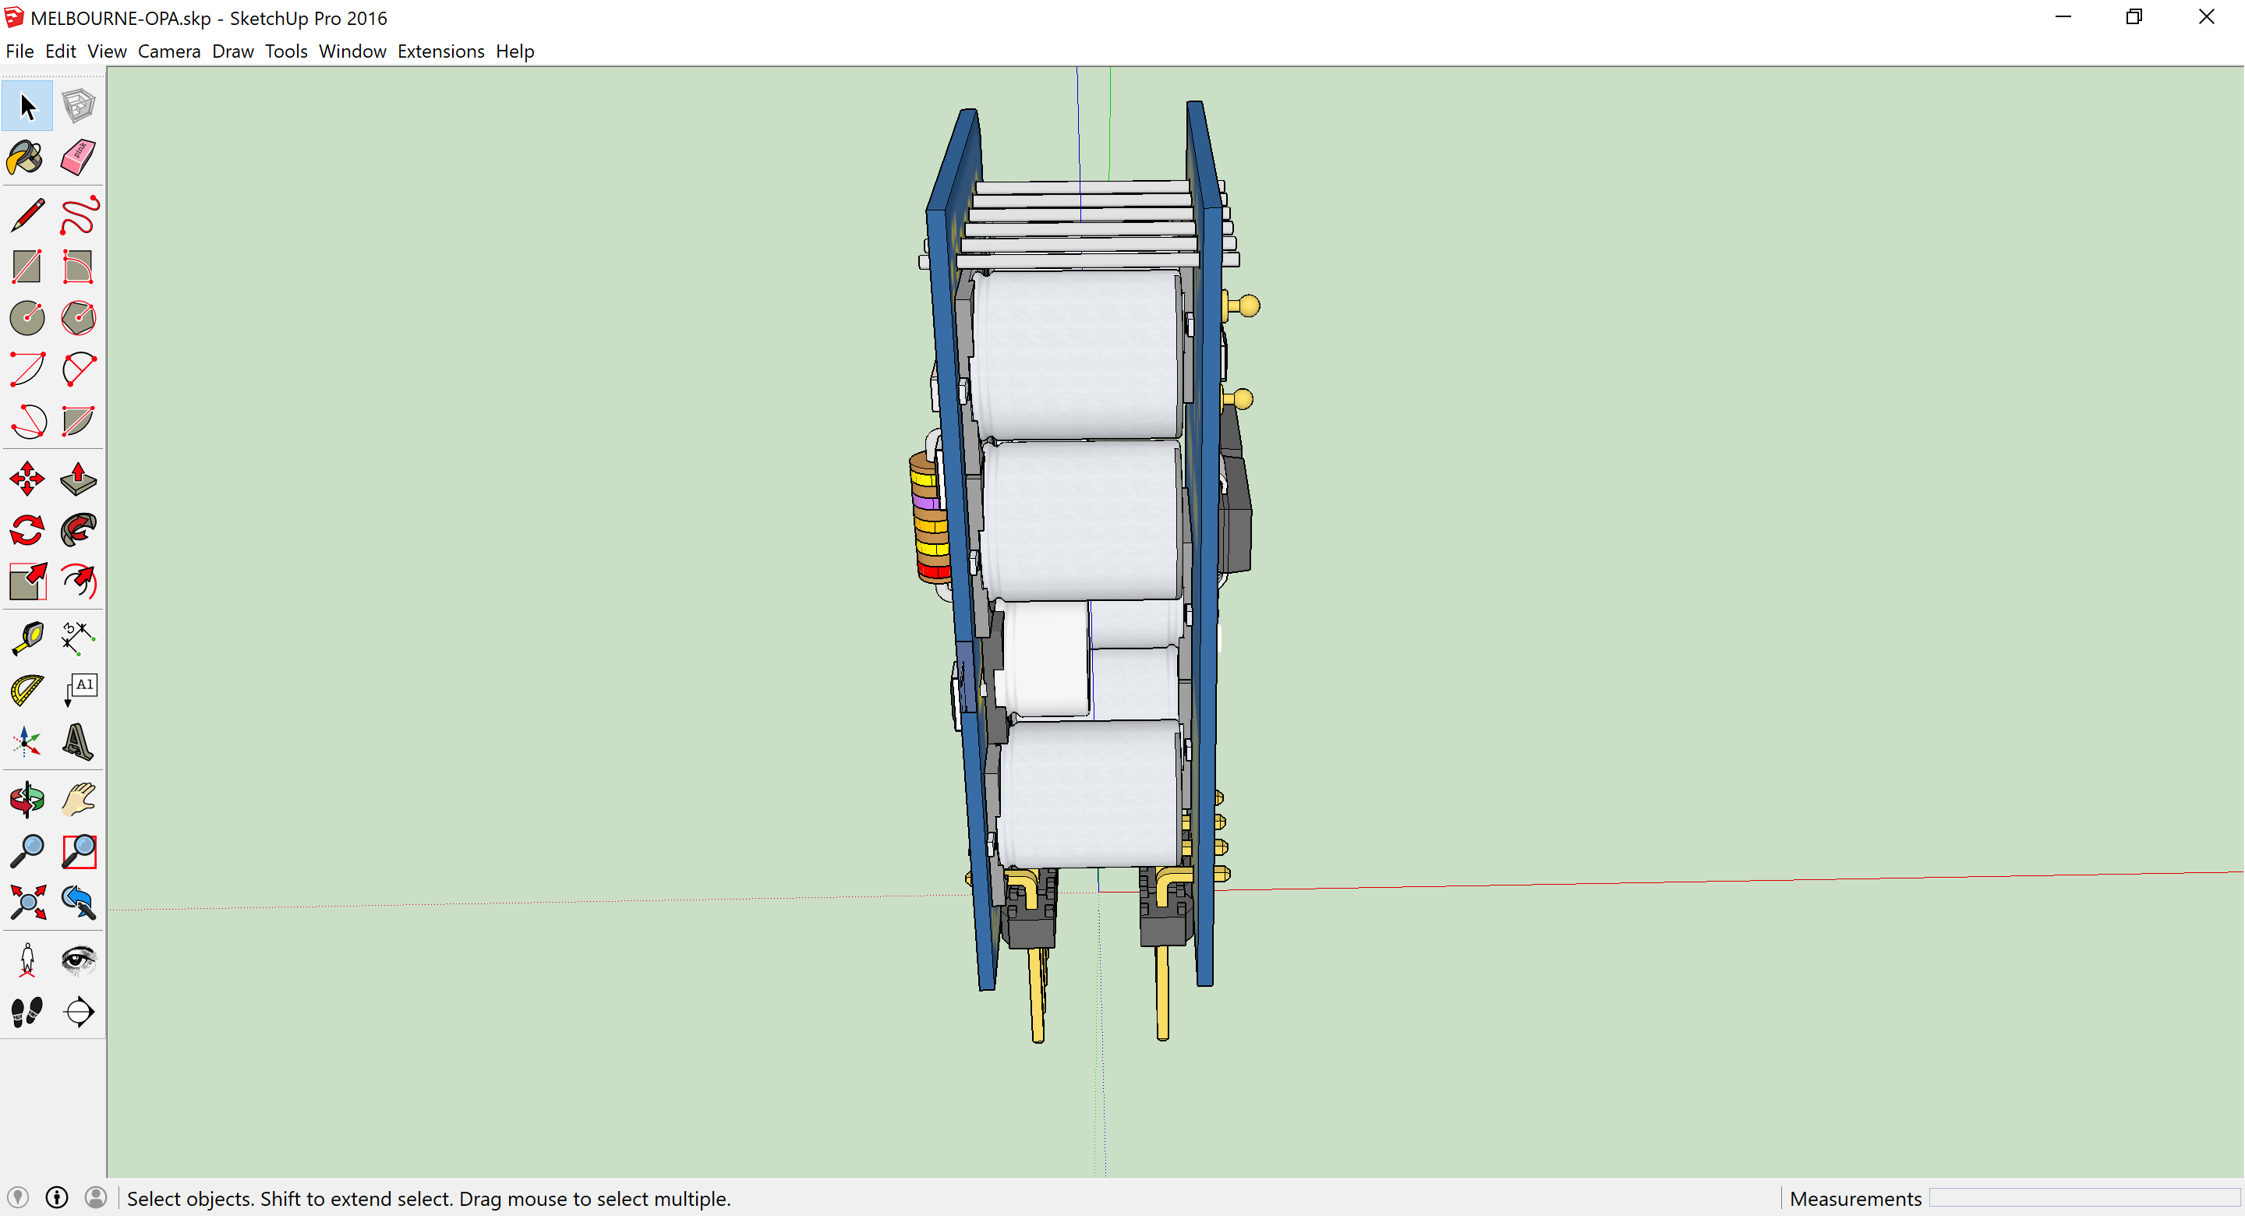
Task: Open the Camera menu
Action: [x=169, y=51]
